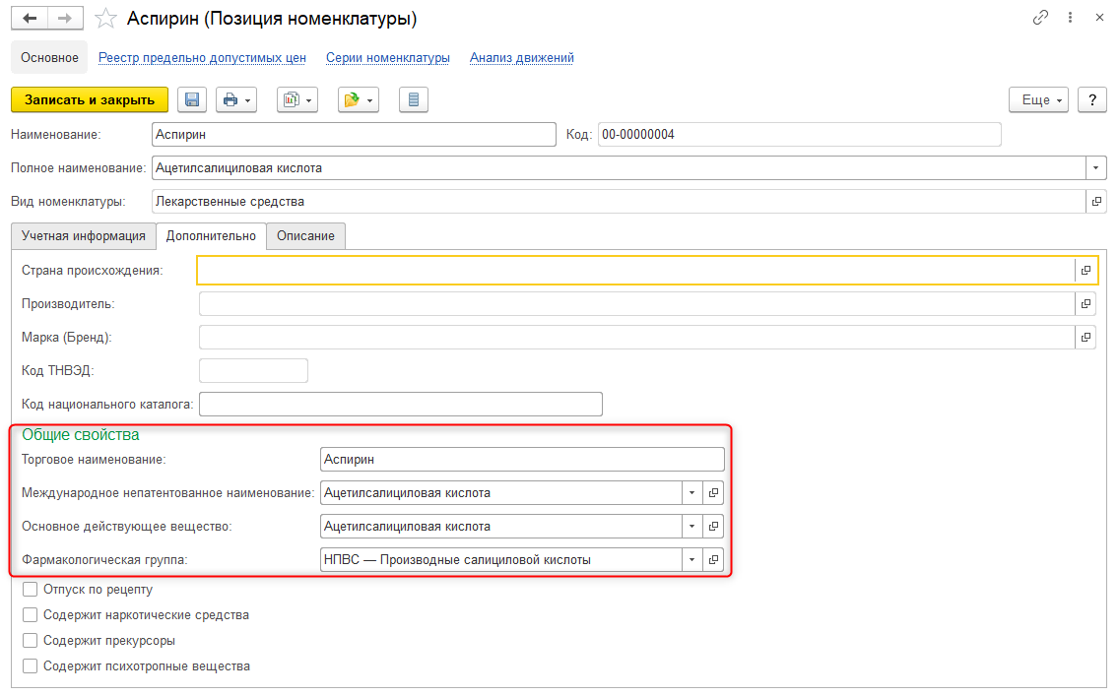Switch to the Учетная информация tab
The image size is (1119, 696).
84,236
